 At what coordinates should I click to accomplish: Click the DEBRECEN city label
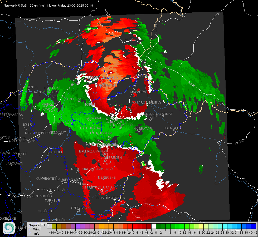[113, 157]
